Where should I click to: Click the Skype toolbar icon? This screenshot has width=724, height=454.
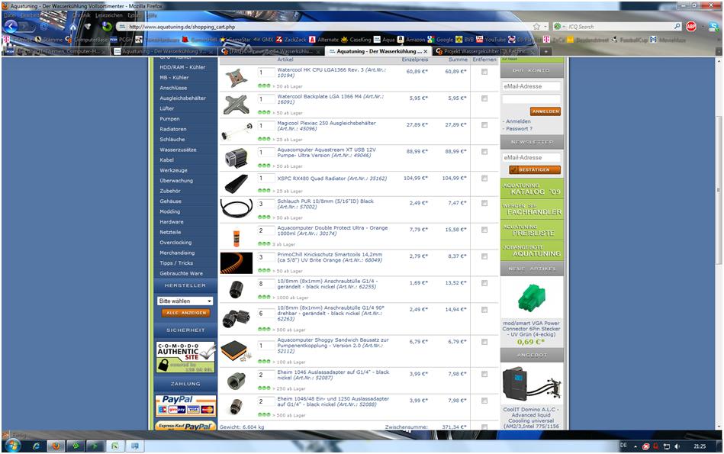click(713, 27)
